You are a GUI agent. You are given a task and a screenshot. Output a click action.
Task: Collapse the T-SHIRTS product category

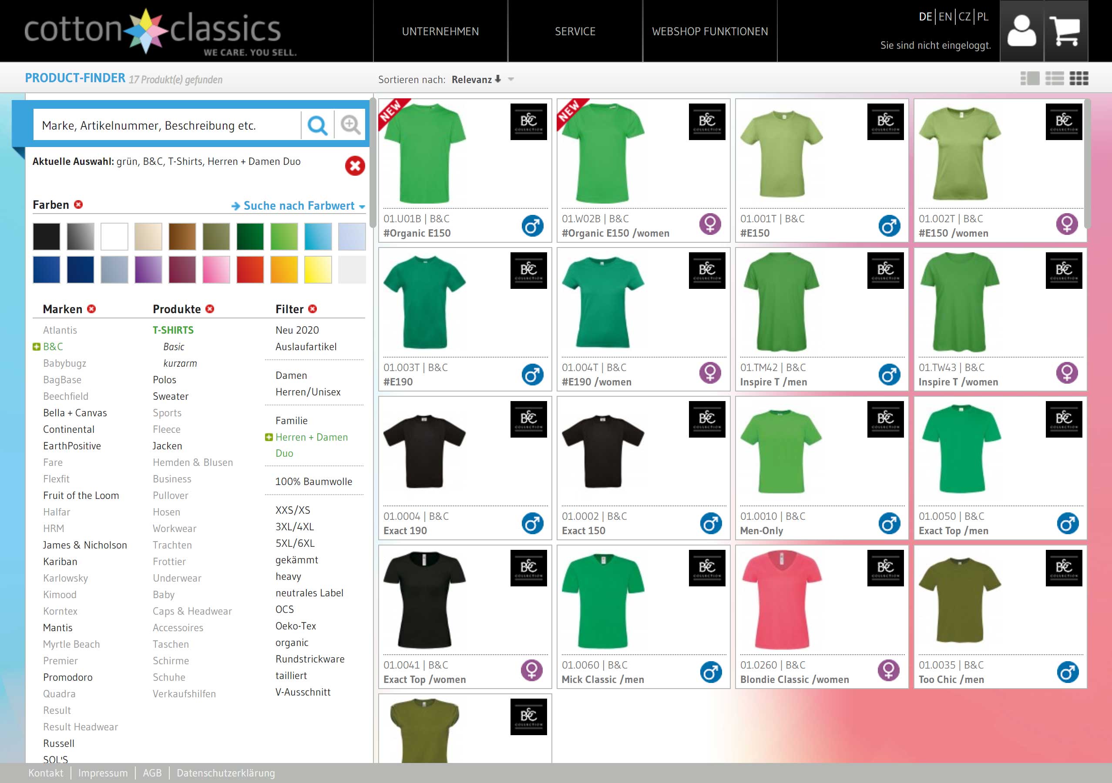click(x=173, y=330)
